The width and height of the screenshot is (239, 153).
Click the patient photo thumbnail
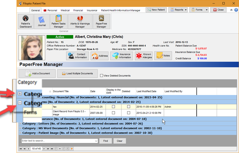[32, 48]
